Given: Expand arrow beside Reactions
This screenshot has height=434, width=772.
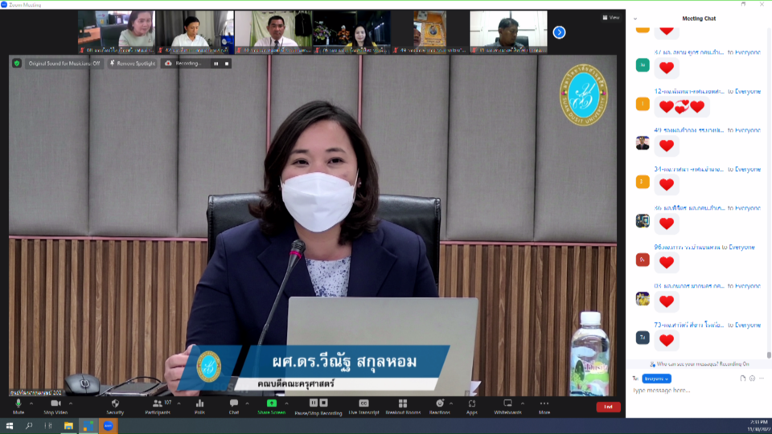Looking at the screenshot, I should click(451, 403).
